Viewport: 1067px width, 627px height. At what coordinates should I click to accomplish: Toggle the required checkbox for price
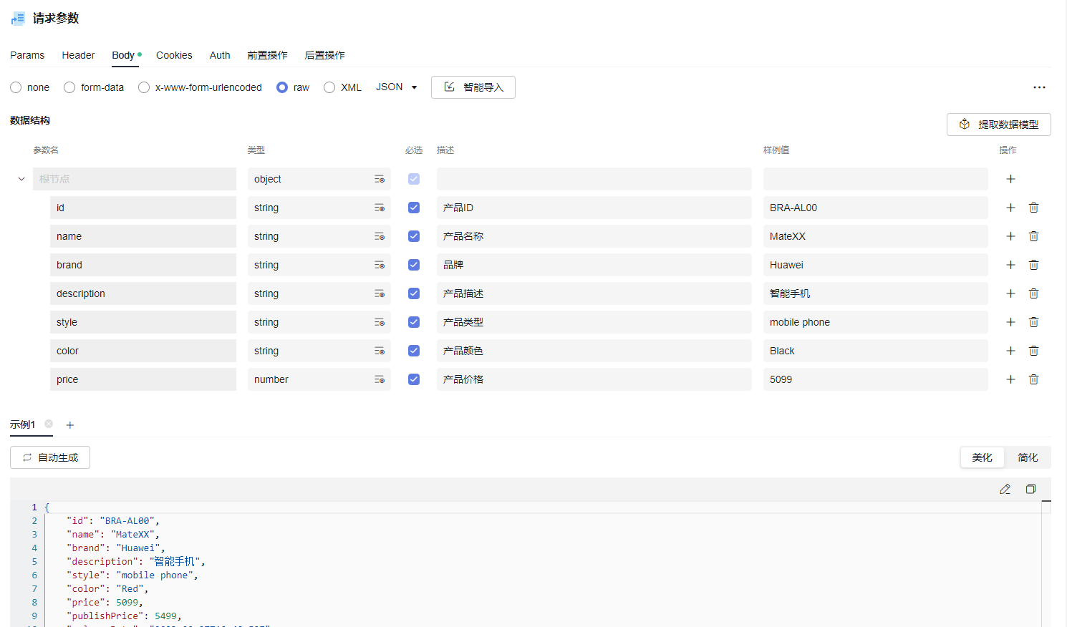(414, 379)
